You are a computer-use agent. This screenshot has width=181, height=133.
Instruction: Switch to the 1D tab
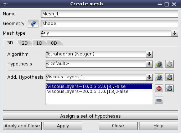pyautogui.click(x=39, y=43)
